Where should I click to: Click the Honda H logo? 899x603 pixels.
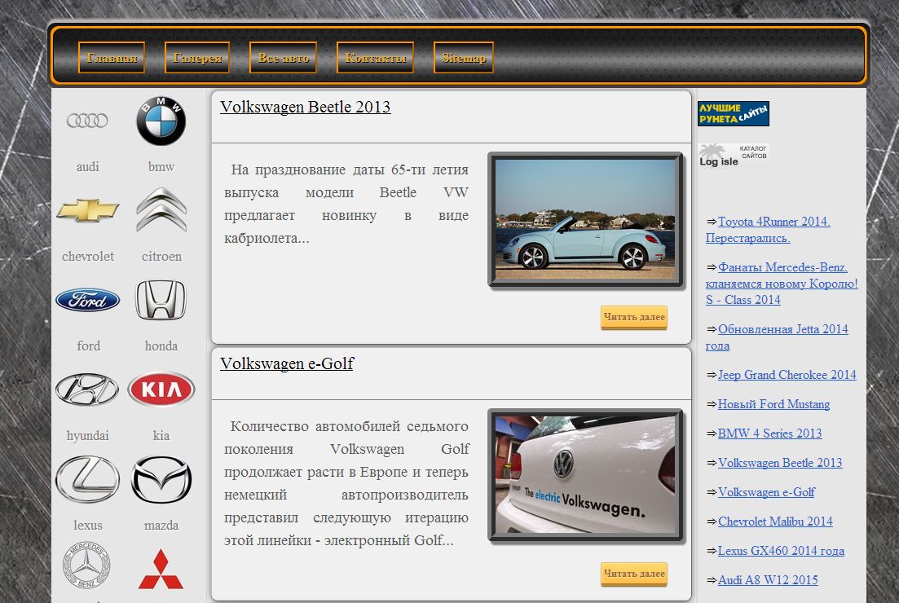(x=161, y=299)
